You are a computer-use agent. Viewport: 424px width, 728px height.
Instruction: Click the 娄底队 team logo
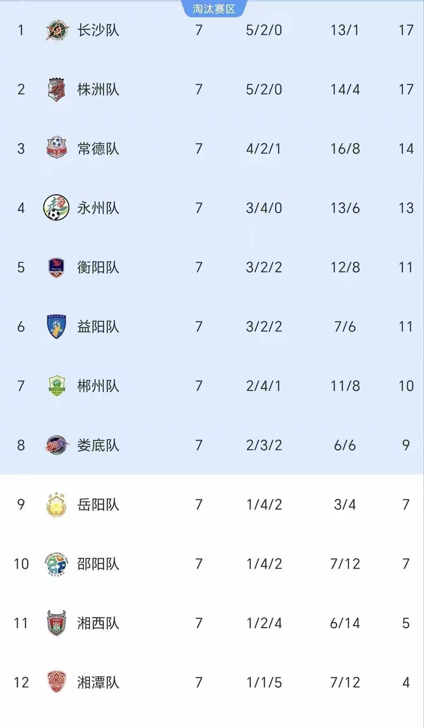(56, 445)
